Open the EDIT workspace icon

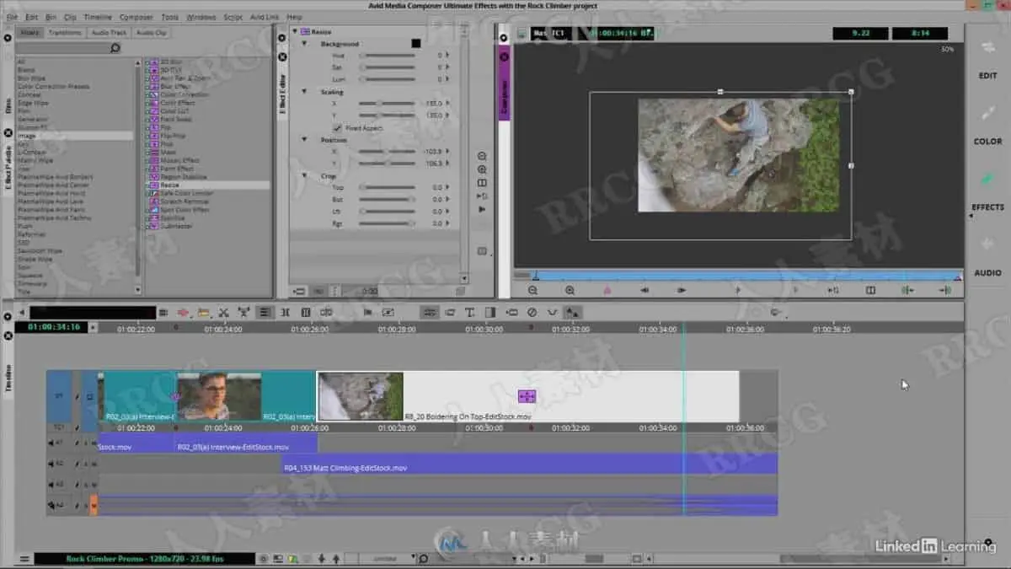[x=988, y=47]
